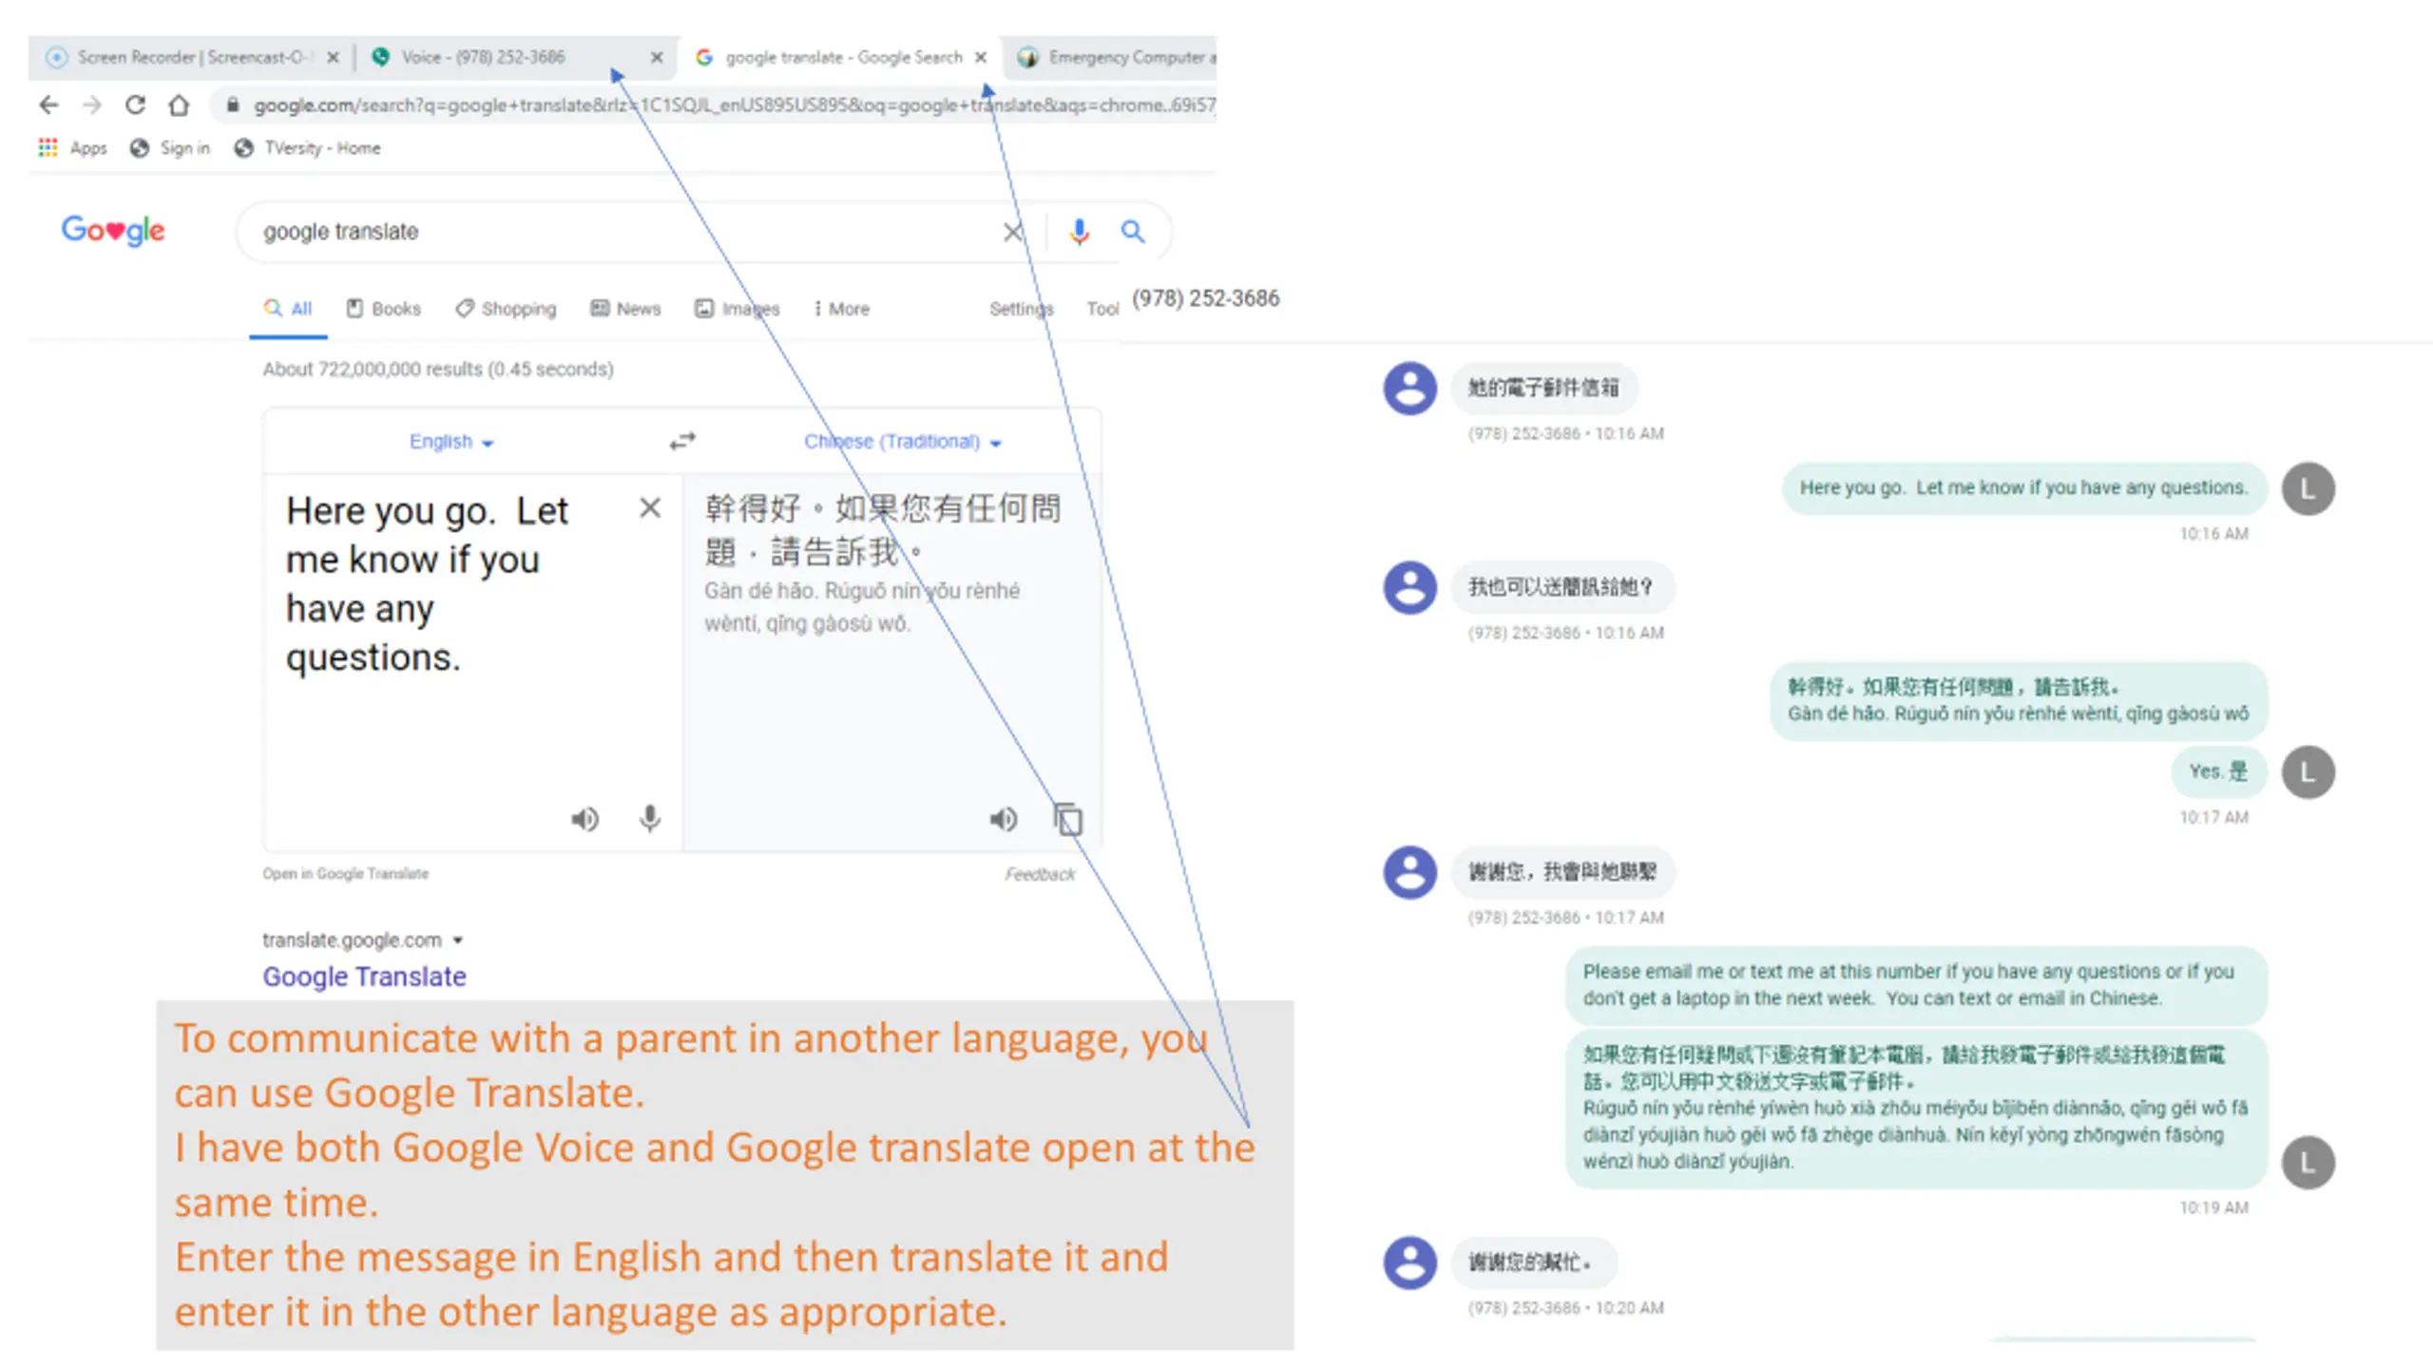The image size is (2433, 1368).
Task: Click Open in Google Translate link
Action: coord(345,874)
